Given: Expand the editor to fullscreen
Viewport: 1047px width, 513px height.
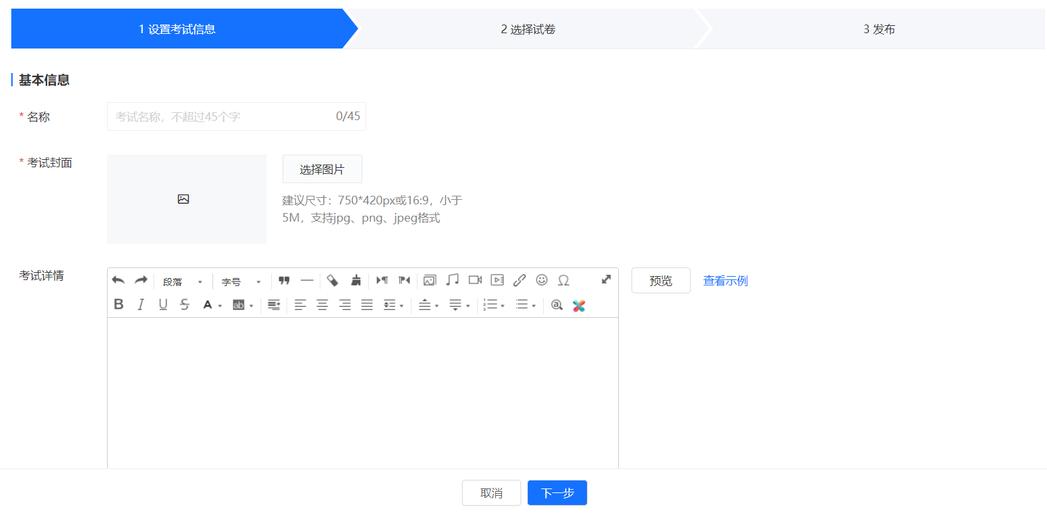Looking at the screenshot, I should [x=606, y=279].
